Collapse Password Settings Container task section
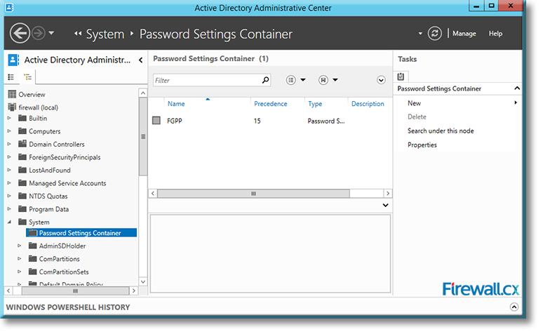The image size is (543, 334). [517, 88]
